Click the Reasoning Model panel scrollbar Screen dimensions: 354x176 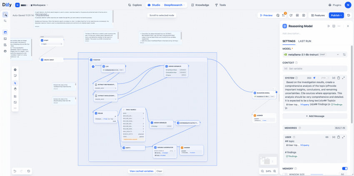(x=352, y=84)
